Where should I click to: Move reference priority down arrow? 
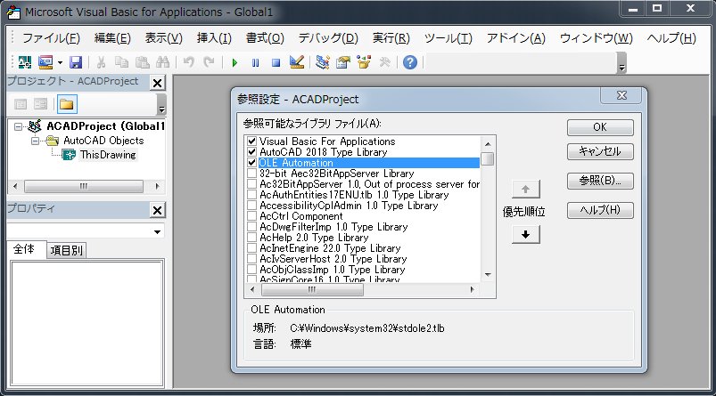pos(525,235)
